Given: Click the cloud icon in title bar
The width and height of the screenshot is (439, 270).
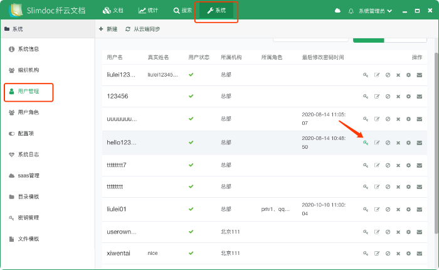Looking at the screenshot, I should click(337, 11).
